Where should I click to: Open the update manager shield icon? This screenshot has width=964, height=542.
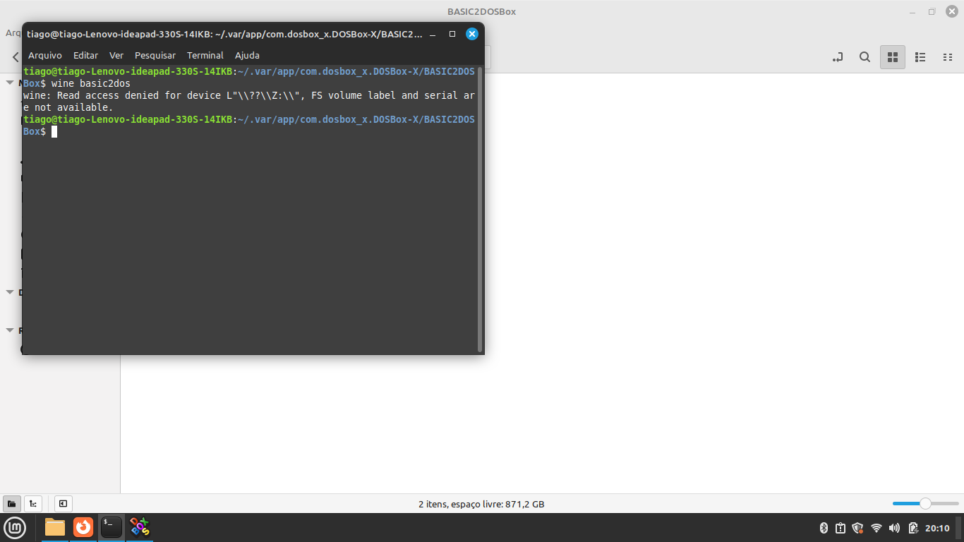coord(858,528)
